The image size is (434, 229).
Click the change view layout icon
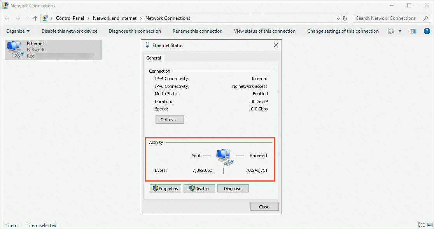pos(393,31)
